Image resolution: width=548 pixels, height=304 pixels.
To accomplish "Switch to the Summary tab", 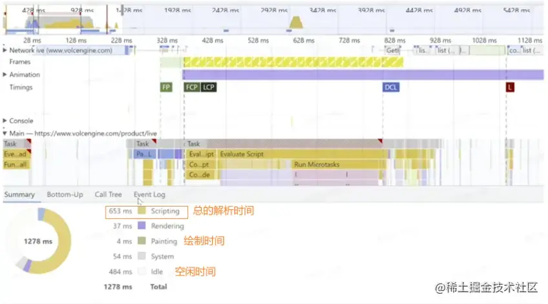I will pyautogui.click(x=19, y=195).
